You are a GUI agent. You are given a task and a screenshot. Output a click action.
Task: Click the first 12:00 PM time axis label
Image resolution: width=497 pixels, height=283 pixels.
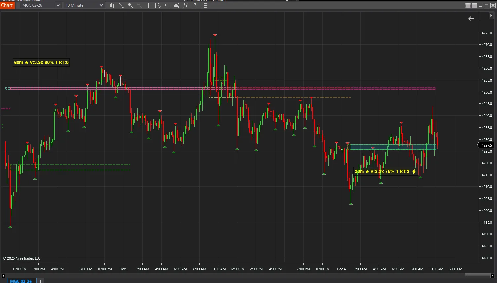tap(19, 269)
